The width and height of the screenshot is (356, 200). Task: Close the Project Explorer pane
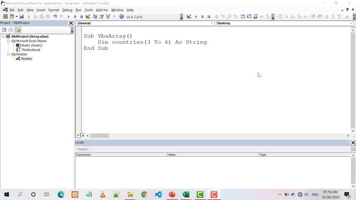[71, 23]
